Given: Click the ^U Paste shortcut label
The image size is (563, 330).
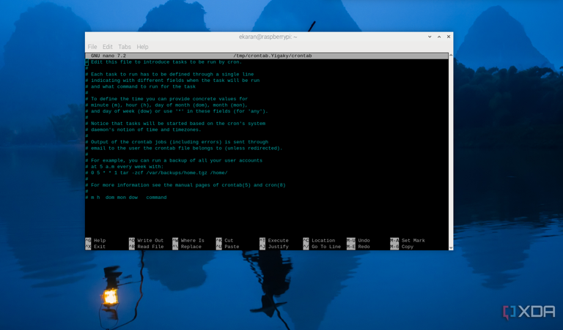Looking at the screenshot, I should pyautogui.click(x=228, y=247).
